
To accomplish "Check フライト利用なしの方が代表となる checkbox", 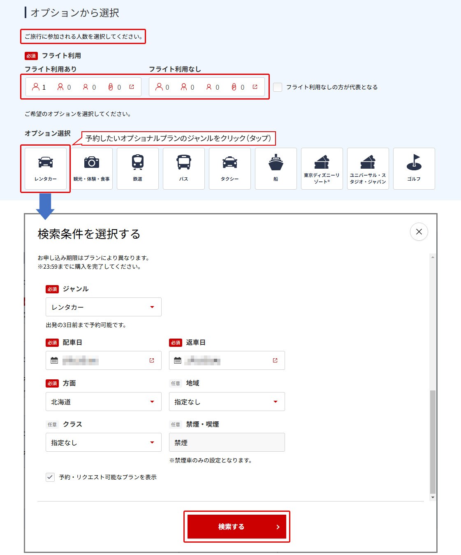I will click(x=278, y=87).
